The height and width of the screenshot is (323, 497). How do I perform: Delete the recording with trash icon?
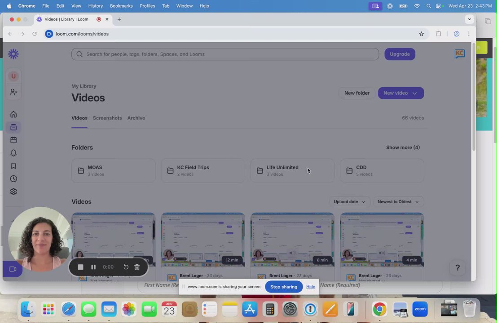(x=137, y=267)
